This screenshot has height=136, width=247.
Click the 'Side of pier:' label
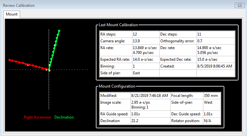pos(110,73)
